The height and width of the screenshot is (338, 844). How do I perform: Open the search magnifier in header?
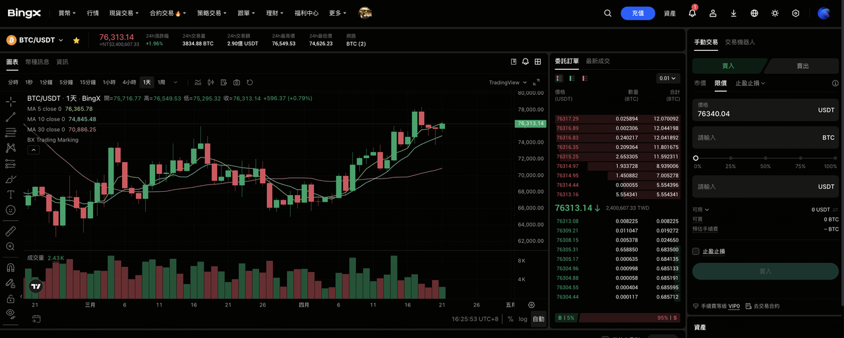(x=608, y=13)
